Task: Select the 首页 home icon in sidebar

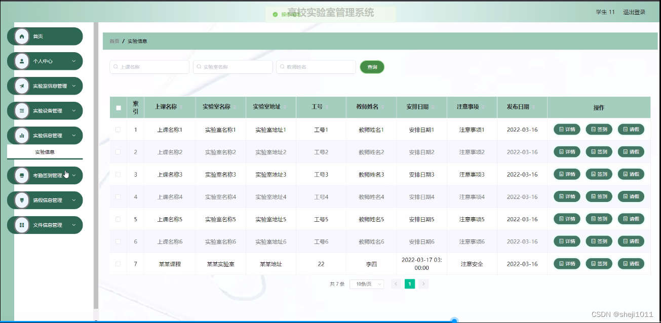Action: 21,36
